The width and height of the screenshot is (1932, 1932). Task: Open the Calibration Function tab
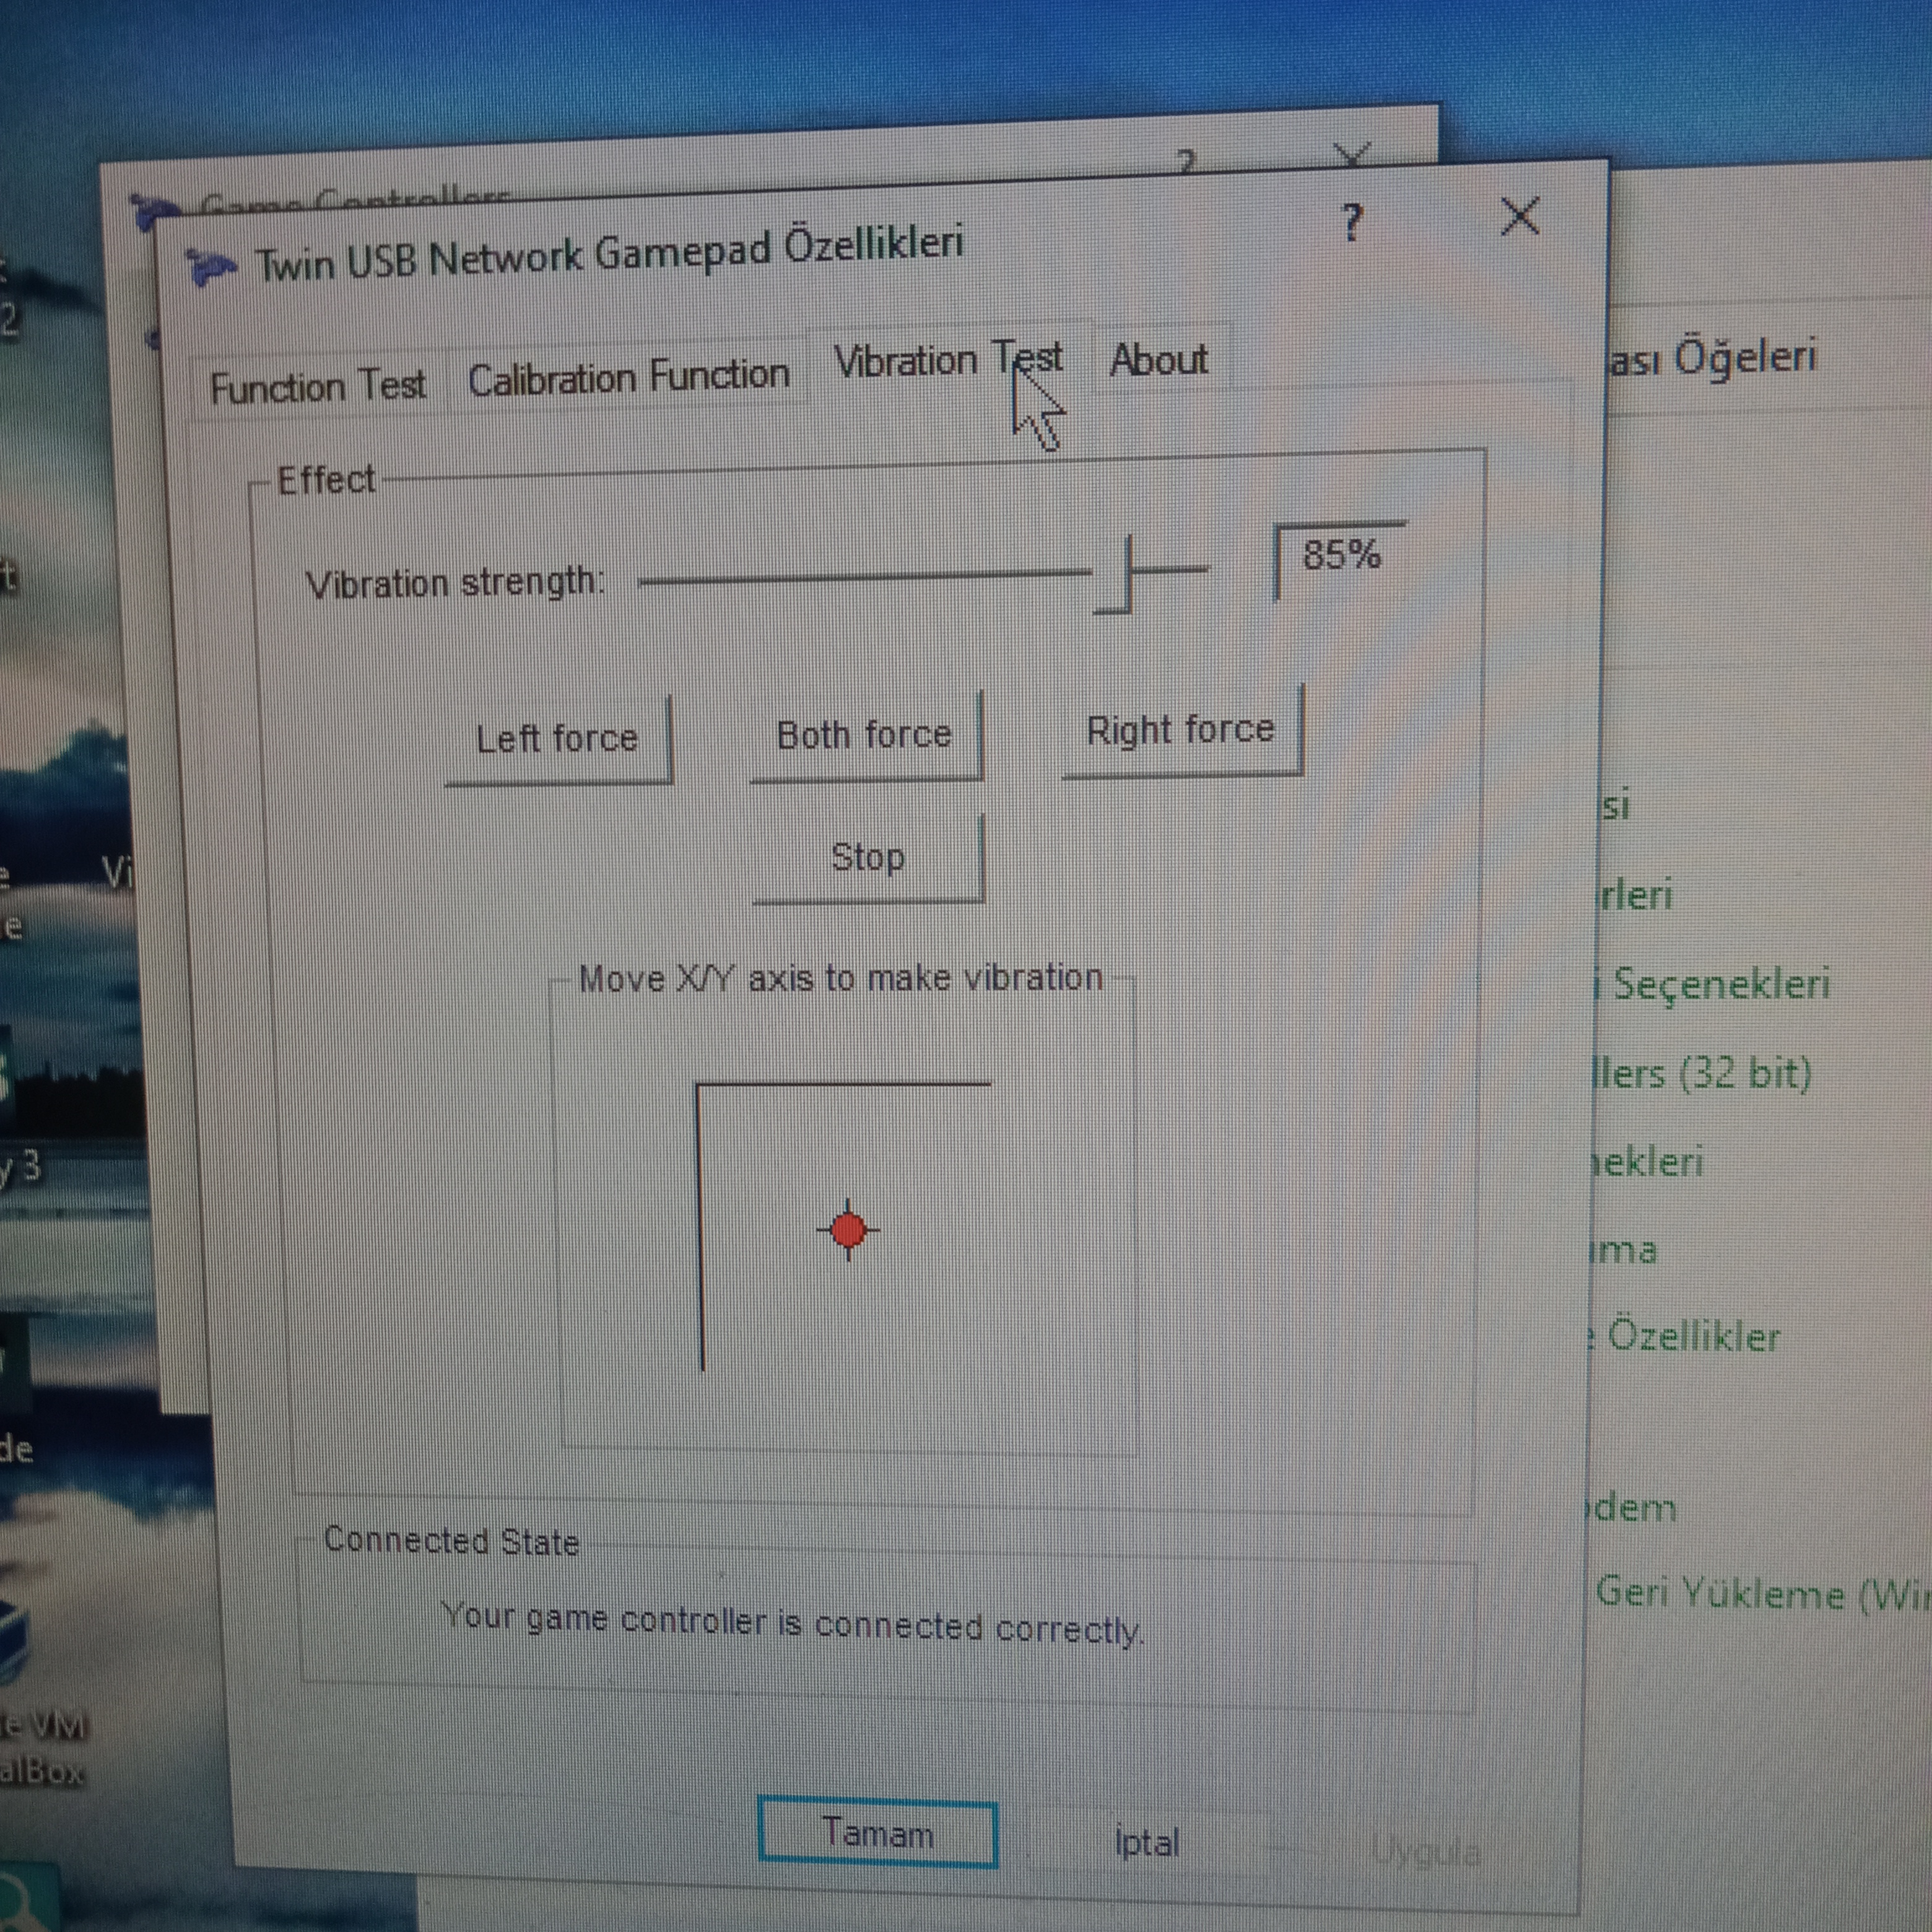(628, 377)
